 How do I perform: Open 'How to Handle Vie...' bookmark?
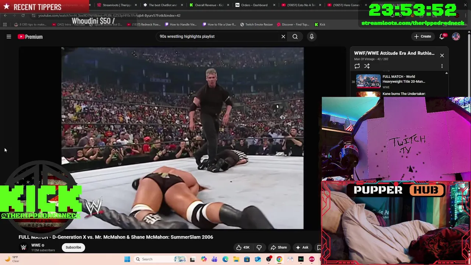click(x=181, y=24)
